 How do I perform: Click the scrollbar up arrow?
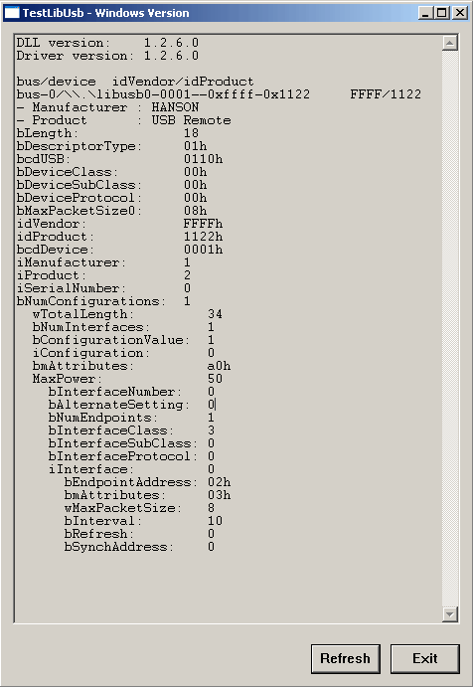(x=450, y=43)
